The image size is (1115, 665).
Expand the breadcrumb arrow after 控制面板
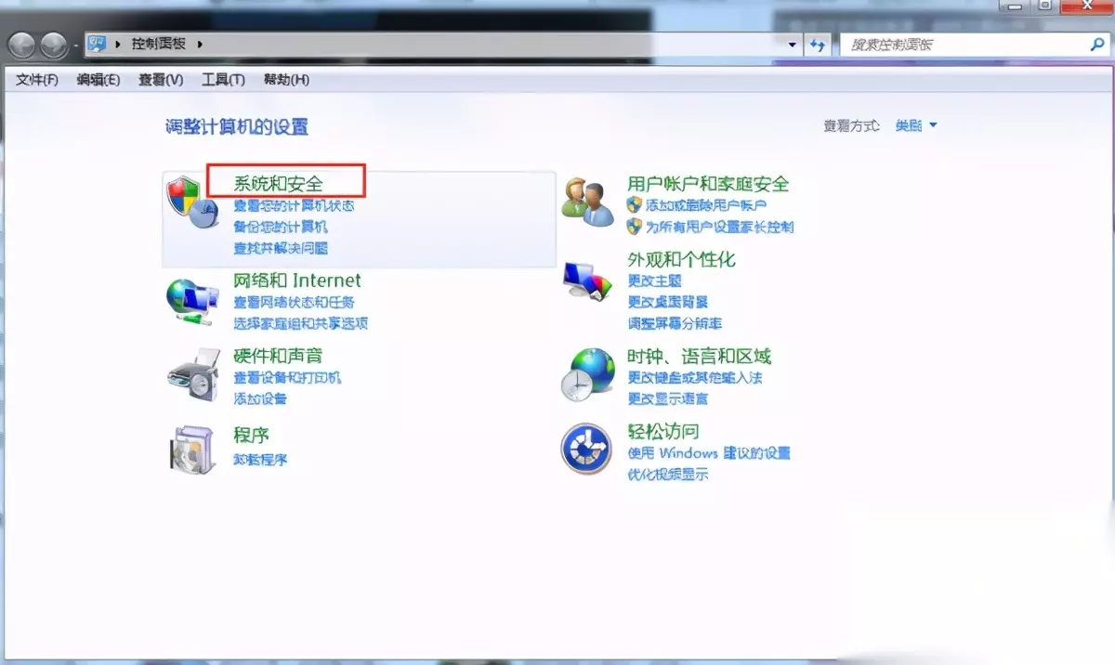(199, 44)
